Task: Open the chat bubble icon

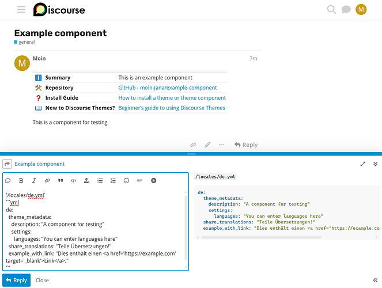Action: pos(346,10)
